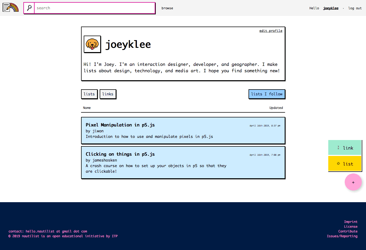Open the Imprint footer link
Screen dimensions: 366x250
pos(351,222)
